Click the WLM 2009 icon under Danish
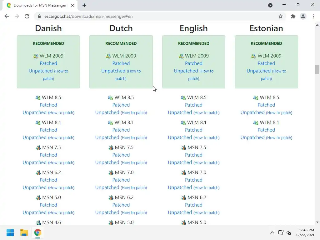Viewport: 320px width, 240px height. (36, 56)
